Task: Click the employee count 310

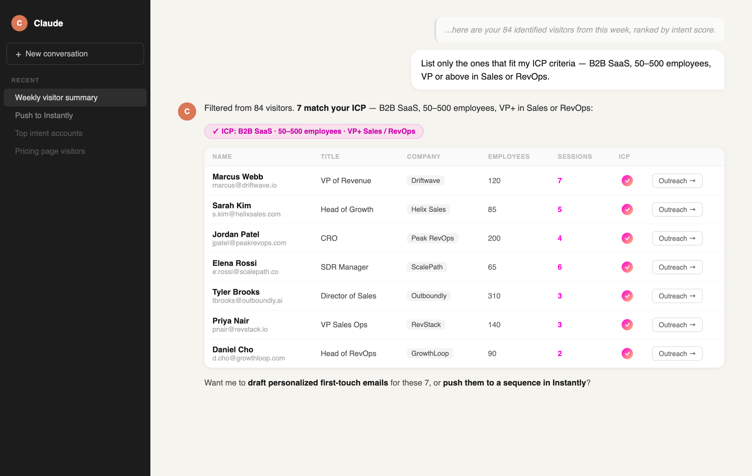Action: coord(494,296)
